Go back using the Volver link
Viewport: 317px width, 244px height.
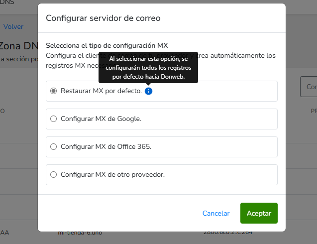tap(13, 26)
